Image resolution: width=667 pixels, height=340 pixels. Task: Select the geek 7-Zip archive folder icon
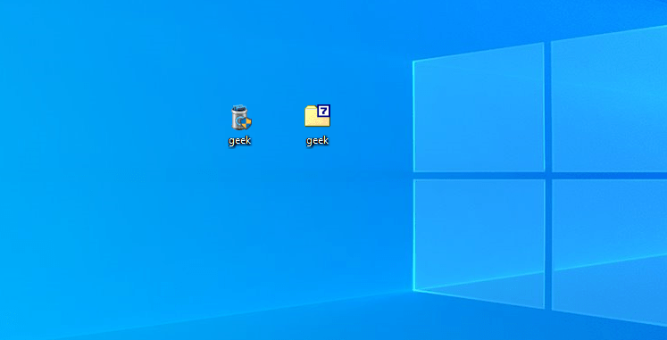317,116
